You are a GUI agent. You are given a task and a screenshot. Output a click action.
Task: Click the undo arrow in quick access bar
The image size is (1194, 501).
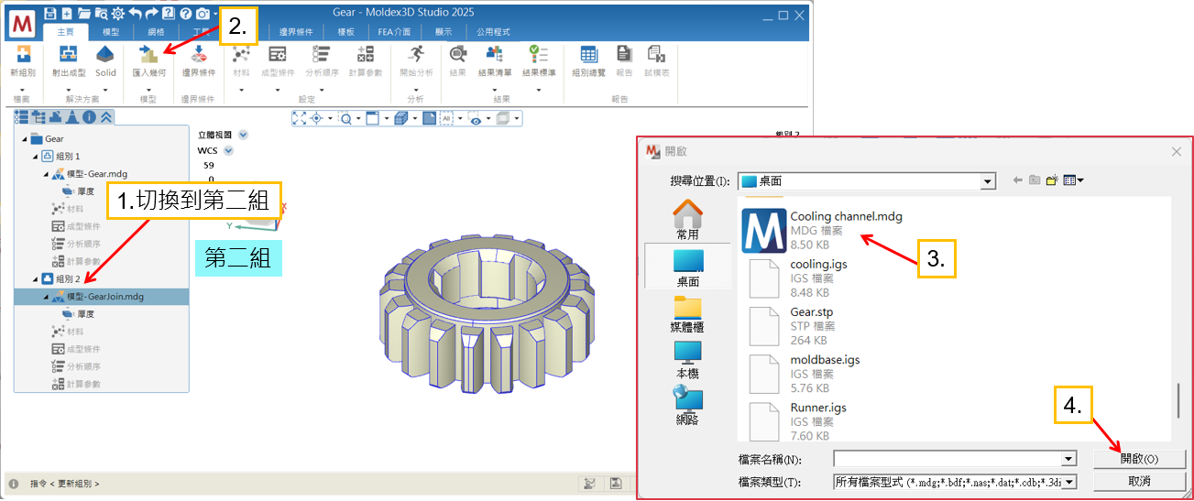(x=135, y=14)
